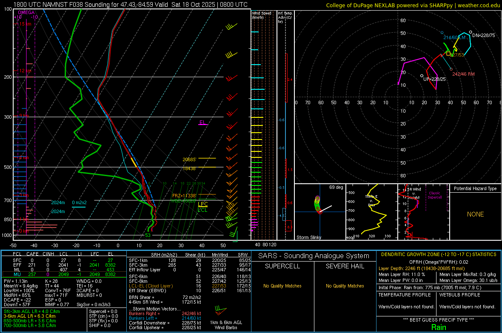Image resolution: width=502 pixels, height=333 pixels.
Task: Click the SARS - Sounding Analogue System title
Action: (x=314, y=256)
